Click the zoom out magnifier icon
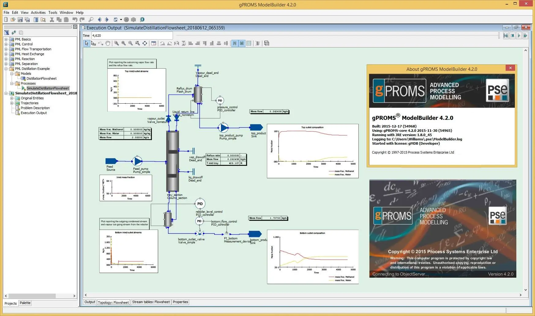The height and width of the screenshot is (316, 535). pos(130,43)
